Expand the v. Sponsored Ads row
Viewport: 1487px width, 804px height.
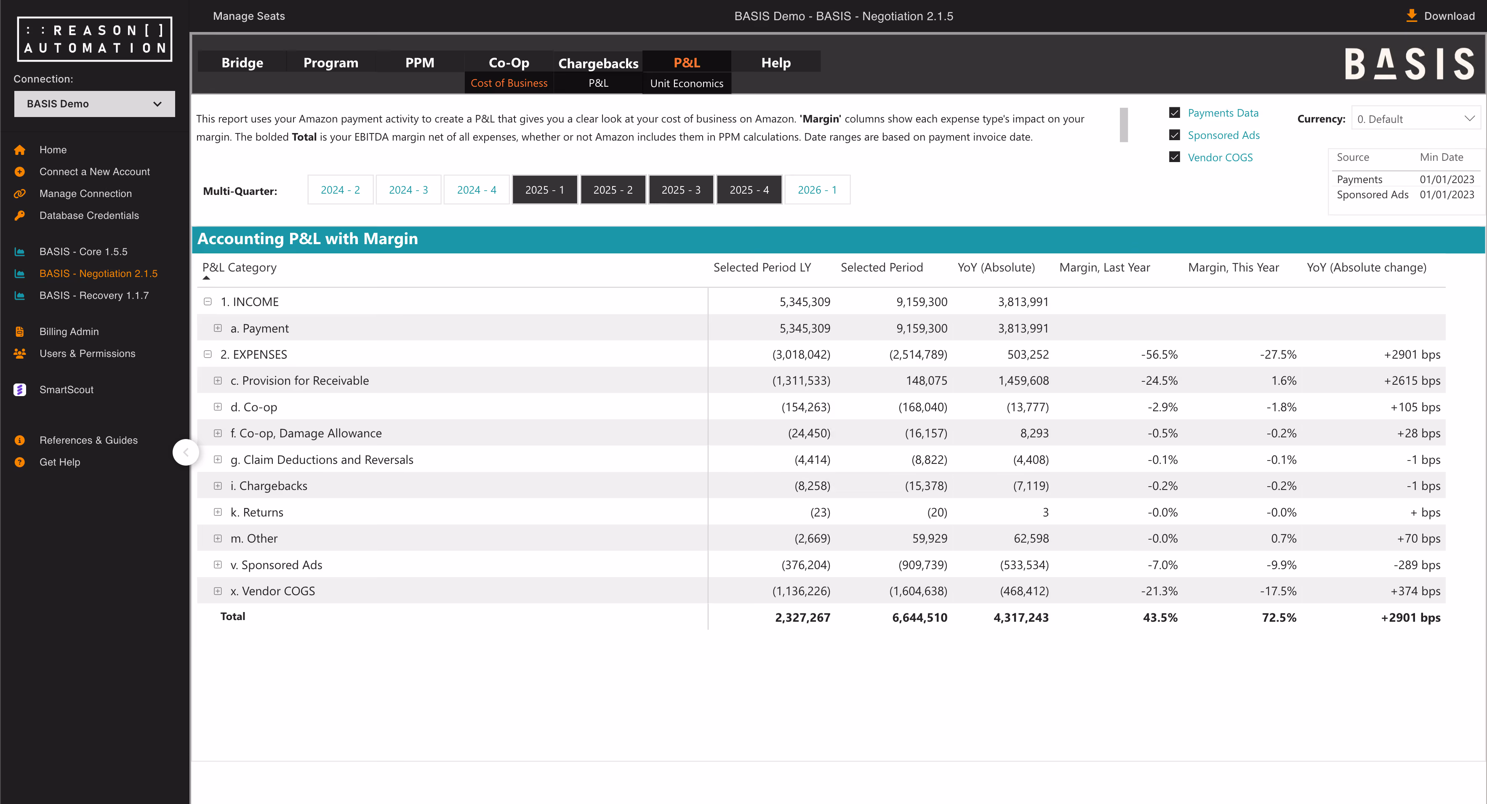click(218, 565)
